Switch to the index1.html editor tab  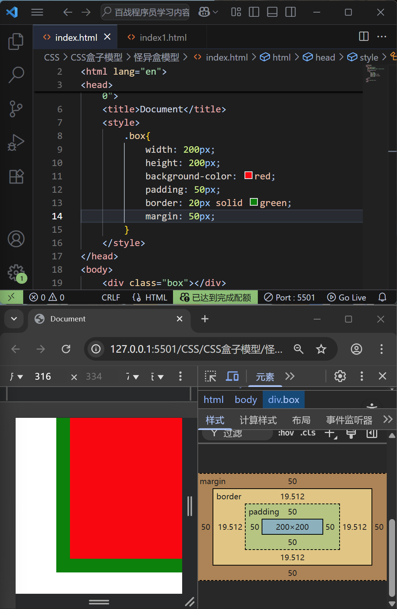pos(162,37)
